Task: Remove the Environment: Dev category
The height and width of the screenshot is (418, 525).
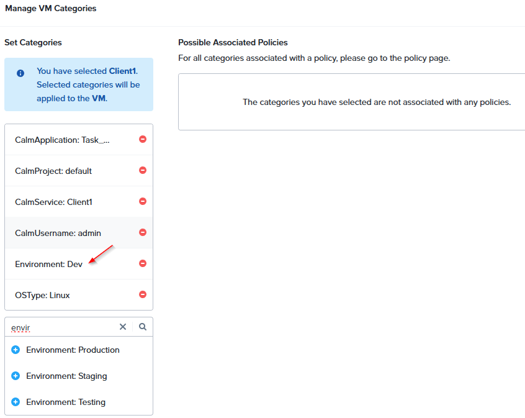Action: tap(143, 263)
